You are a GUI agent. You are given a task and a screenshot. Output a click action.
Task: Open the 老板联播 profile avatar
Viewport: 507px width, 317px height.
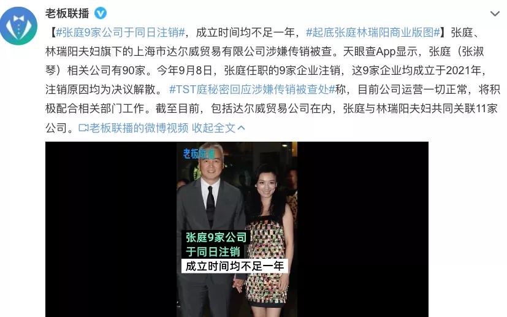coord(18,26)
